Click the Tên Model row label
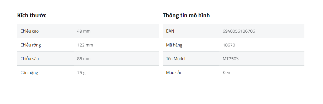Viewport: 323px width, 104px height. coord(176,59)
